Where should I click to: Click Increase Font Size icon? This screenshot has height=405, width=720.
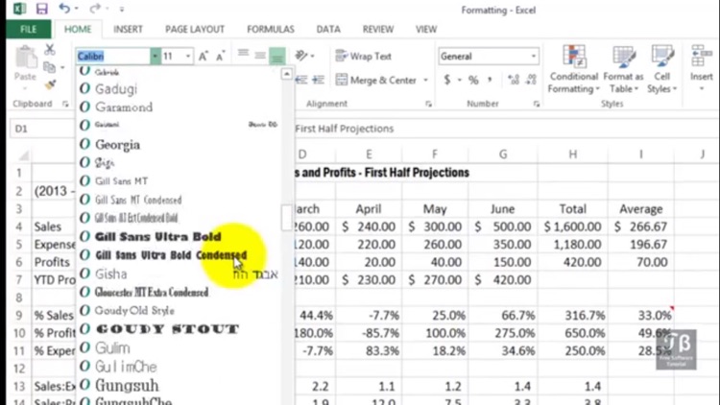(203, 56)
